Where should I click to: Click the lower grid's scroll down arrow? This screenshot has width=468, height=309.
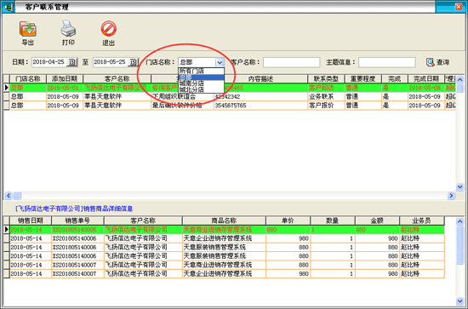tap(459, 301)
